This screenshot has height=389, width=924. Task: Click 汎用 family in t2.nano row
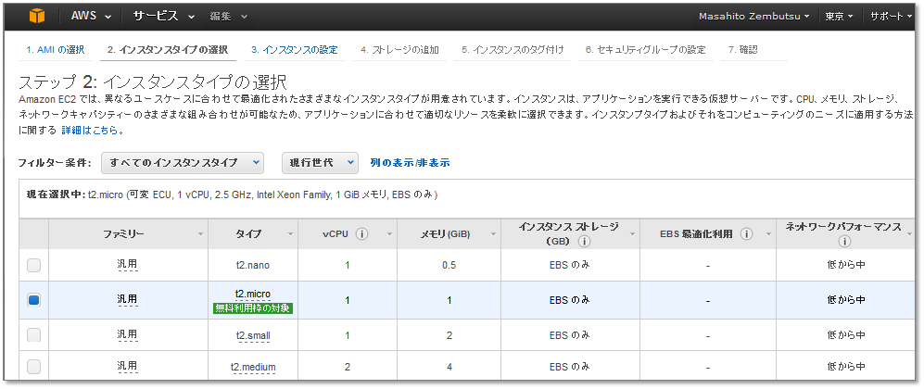pyautogui.click(x=127, y=265)
